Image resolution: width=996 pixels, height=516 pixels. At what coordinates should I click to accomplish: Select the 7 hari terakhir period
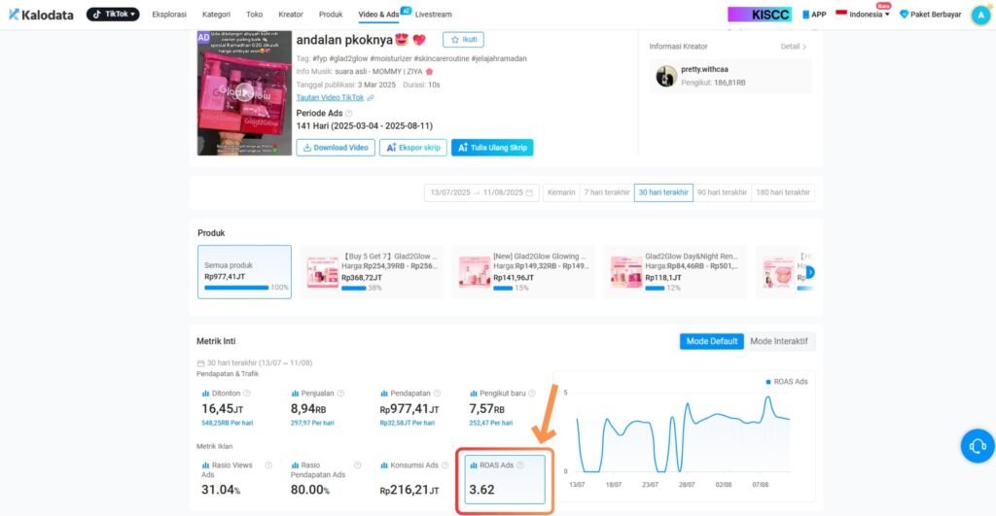(607, 192)
